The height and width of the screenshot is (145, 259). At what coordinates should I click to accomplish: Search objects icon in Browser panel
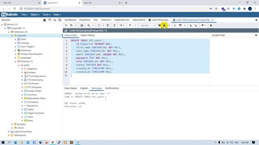click(x=60, y=20)
